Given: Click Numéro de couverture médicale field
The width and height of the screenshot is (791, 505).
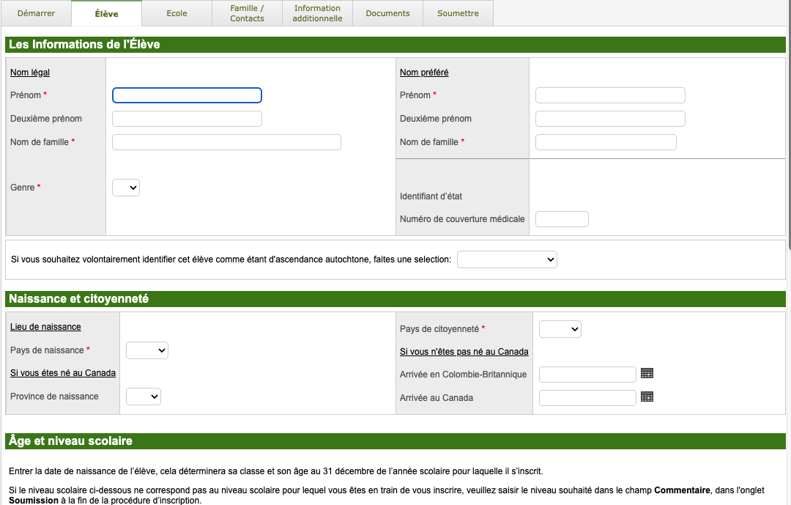Looking at the screenshot, I should pyautogui.click(x=562, y=219).
